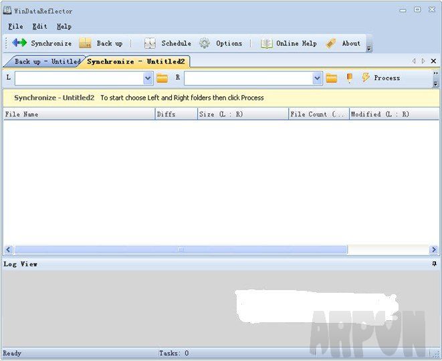This screenshot has height=361, width=442.
Task: Browse for the Left folder icon
Action: pyautogui.click(x=162, y=78)
